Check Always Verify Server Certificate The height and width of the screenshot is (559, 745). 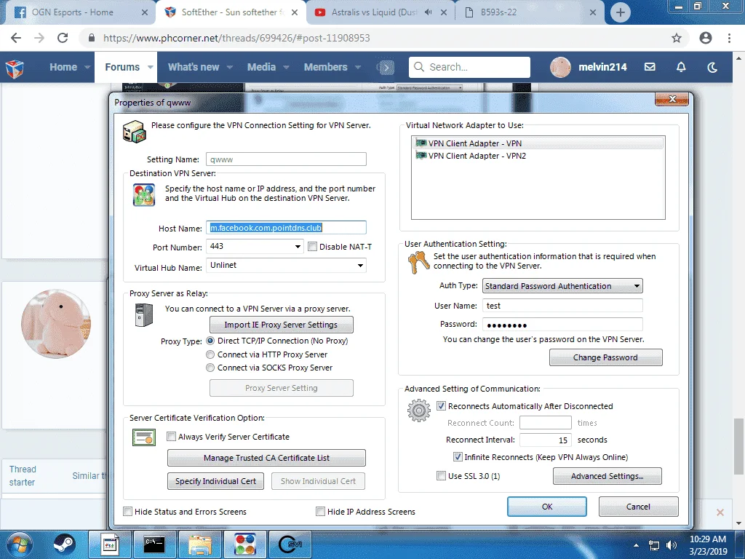tap(171, 437)
